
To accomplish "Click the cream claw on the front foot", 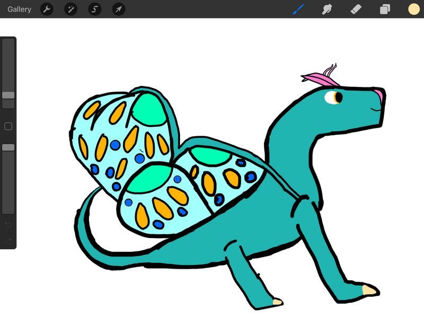I will coord(369,290).
